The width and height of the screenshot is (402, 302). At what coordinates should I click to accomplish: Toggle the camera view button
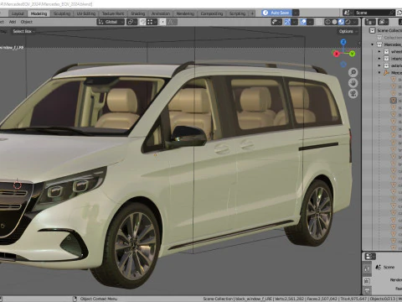coord(353,94)
